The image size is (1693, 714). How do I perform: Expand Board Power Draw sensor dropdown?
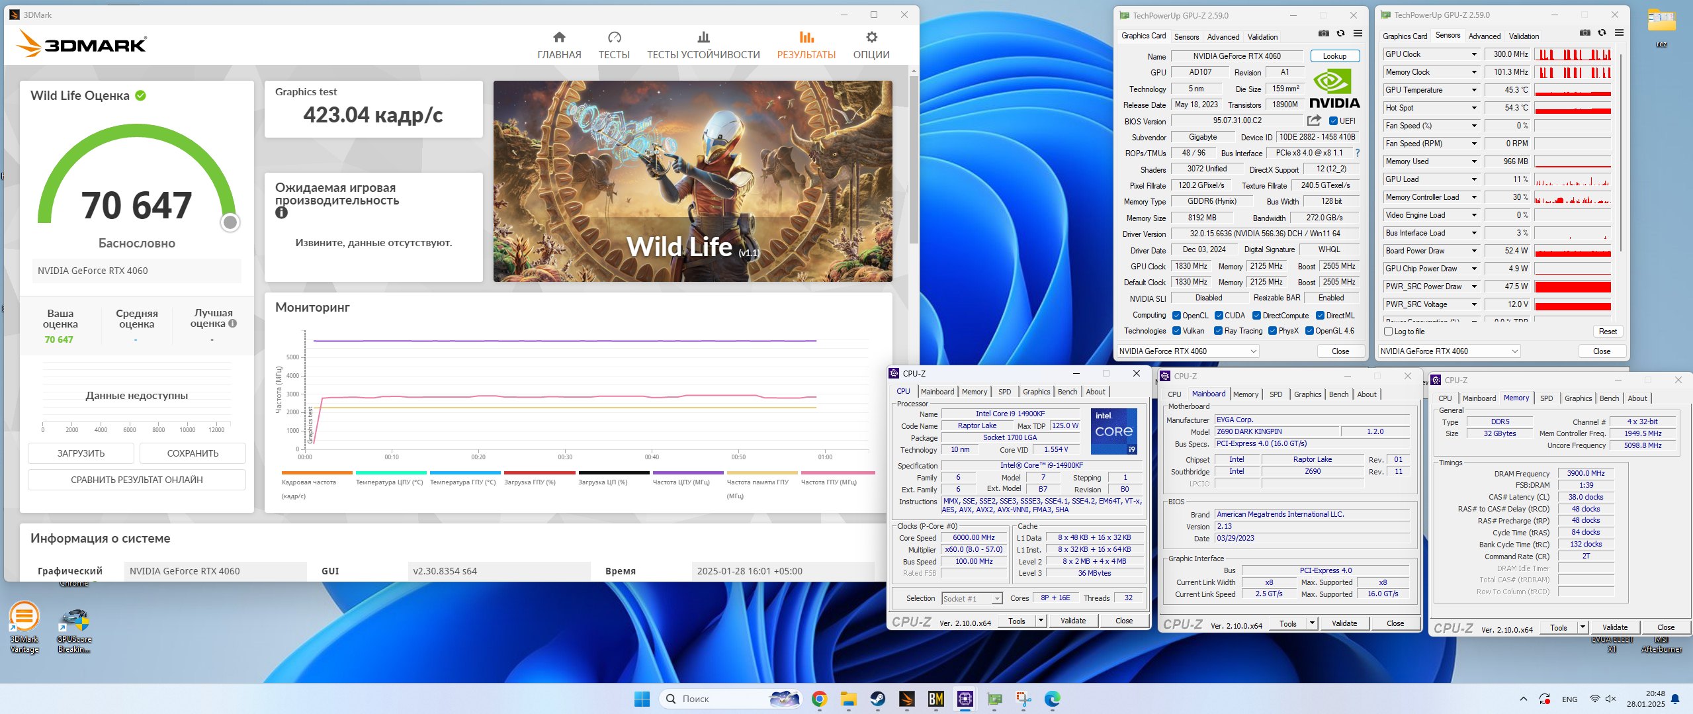pyautogui.click(x=1474, y=251)
